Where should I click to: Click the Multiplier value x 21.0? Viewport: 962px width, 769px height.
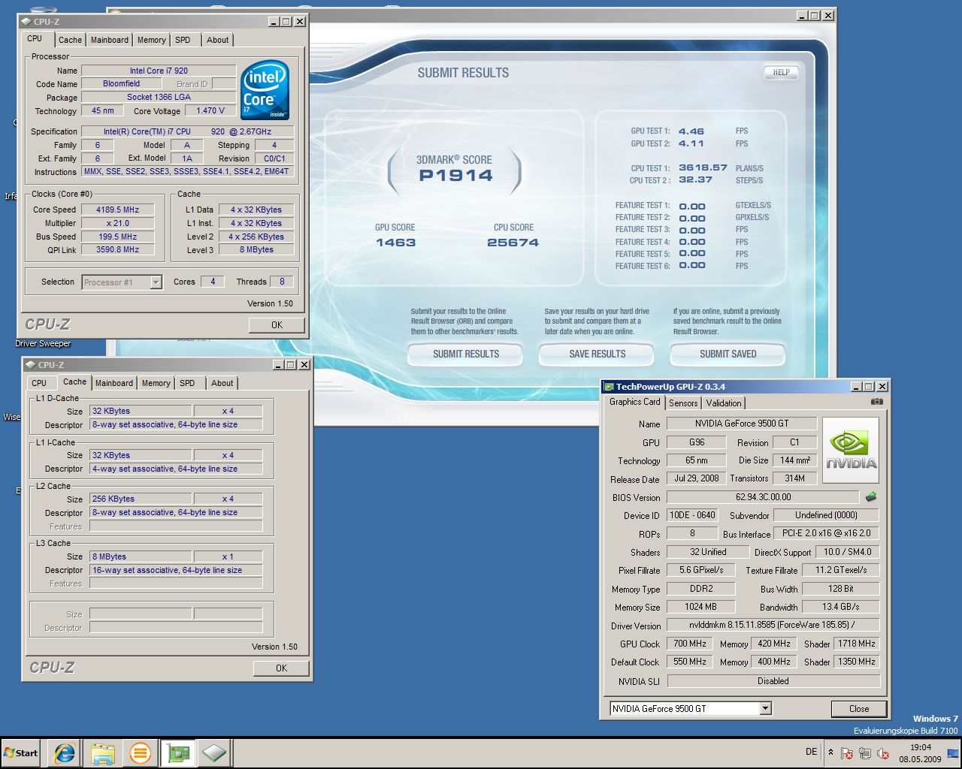[x=118, y=224]
